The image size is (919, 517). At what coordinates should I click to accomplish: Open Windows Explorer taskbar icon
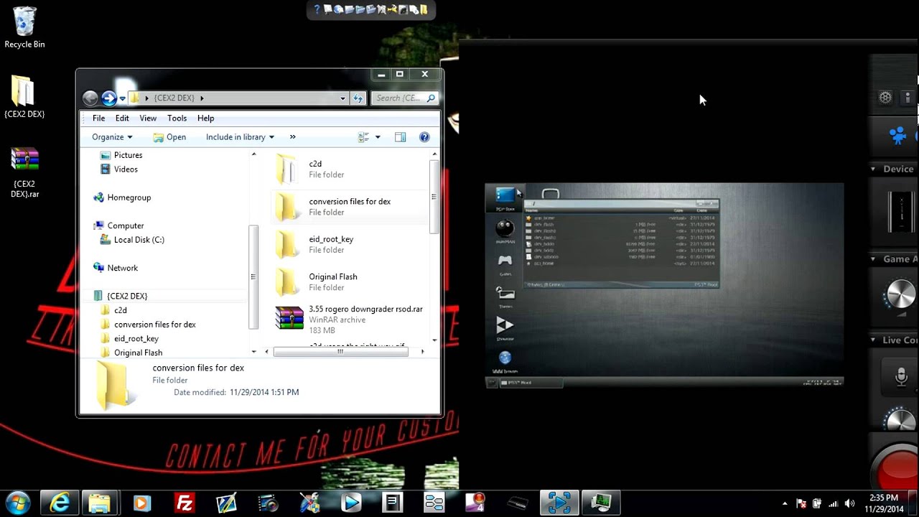100,503
